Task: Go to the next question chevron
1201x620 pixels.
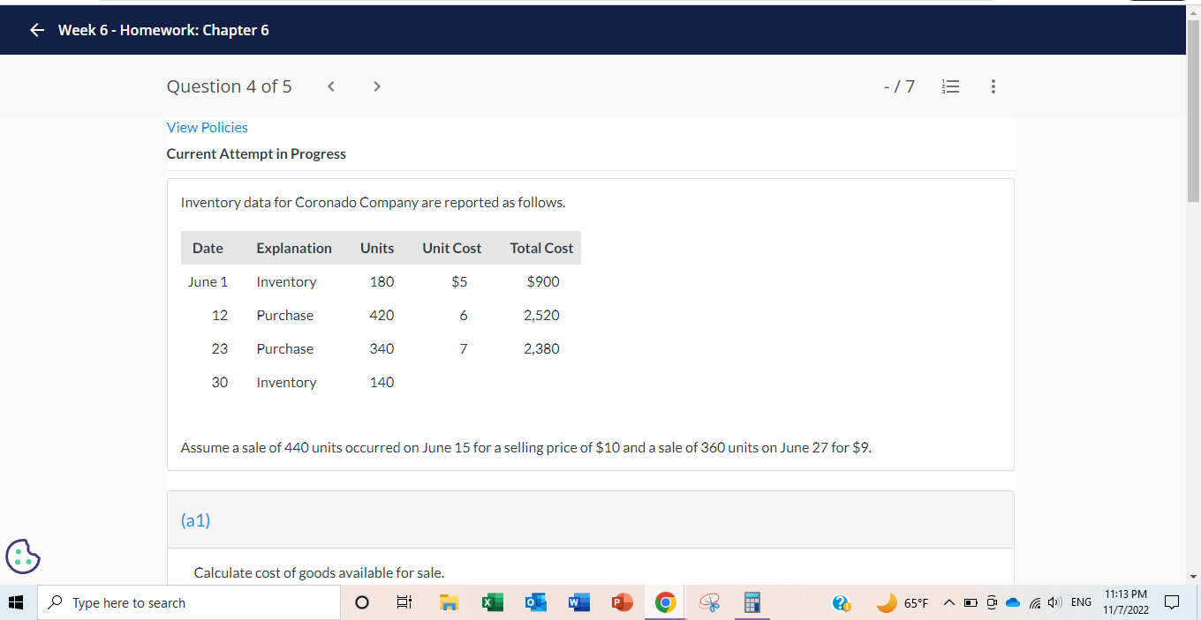Action: tap(377, 86)
